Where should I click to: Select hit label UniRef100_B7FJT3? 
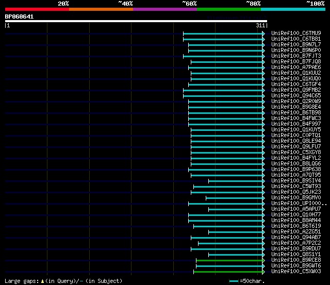296,56
